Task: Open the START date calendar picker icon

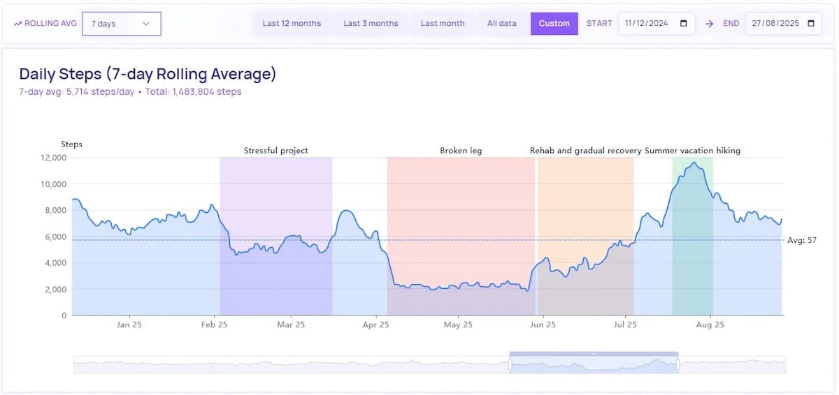Action: [683, 24]
